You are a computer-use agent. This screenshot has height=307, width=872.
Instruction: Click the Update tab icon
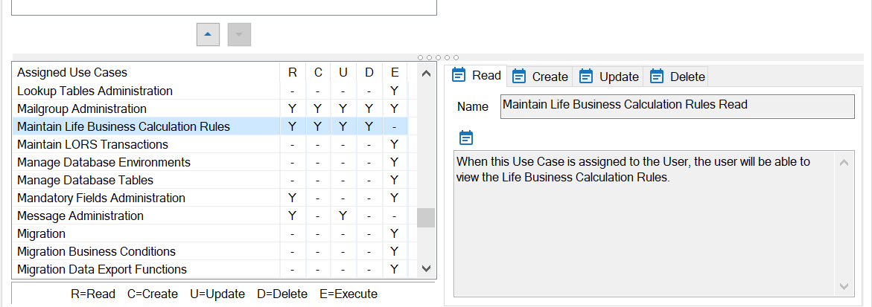[x=586, y=76]
